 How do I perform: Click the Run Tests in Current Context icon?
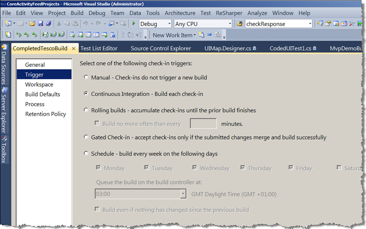click(x=19, y=35)
